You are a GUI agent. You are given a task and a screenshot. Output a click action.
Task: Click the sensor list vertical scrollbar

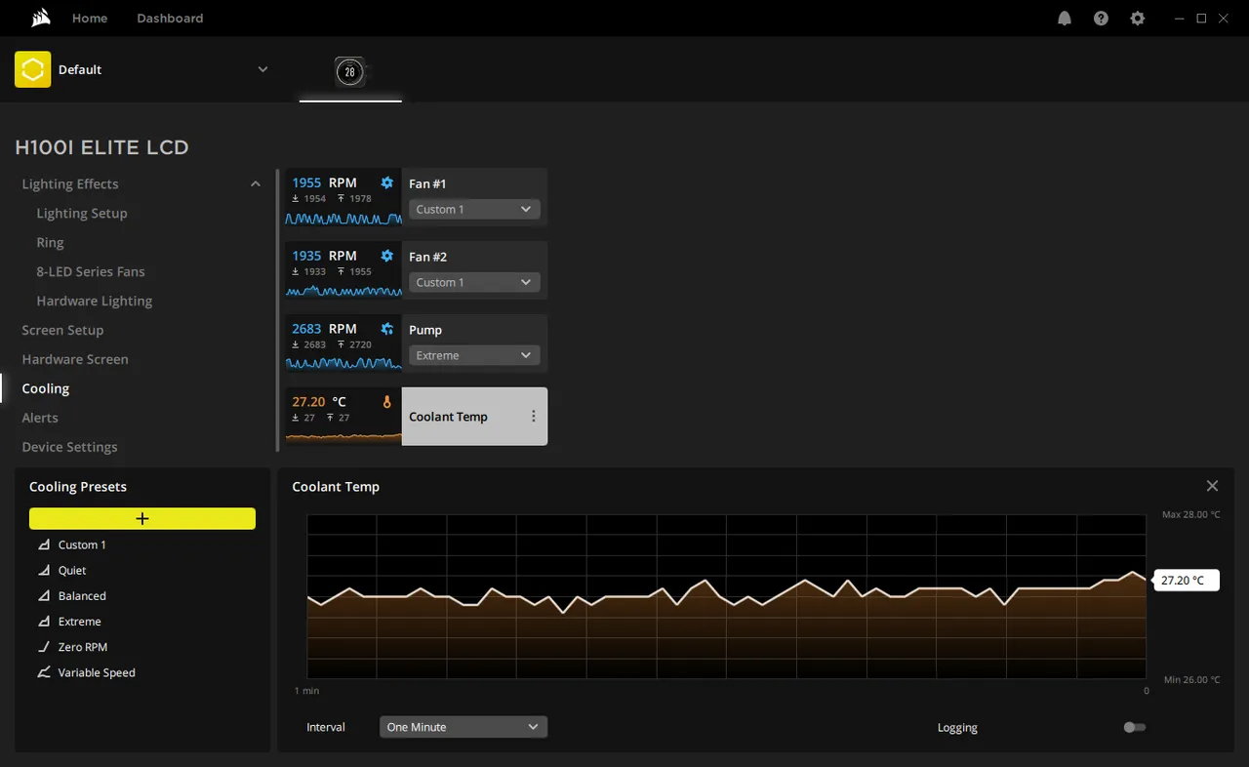[x=277, y=308]
